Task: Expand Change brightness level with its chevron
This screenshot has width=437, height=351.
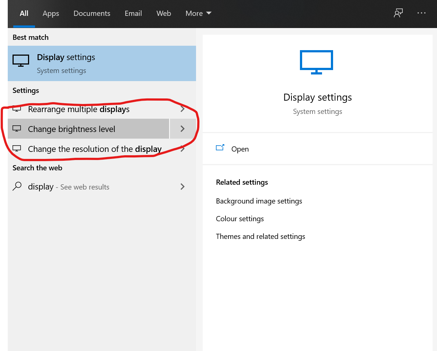Action: (x=182, y=128)
